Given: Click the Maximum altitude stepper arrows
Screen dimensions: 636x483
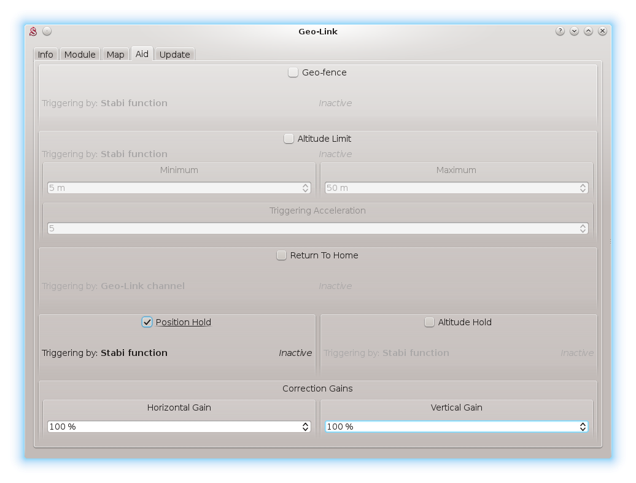Looking at the screenshot, I should pos(583,188).
